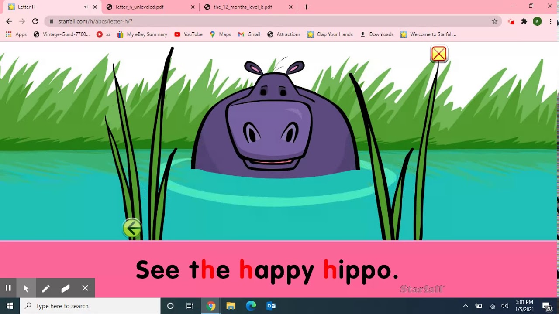
Task: Open the Windows Start menu
Action: click(x=10, y=306)
